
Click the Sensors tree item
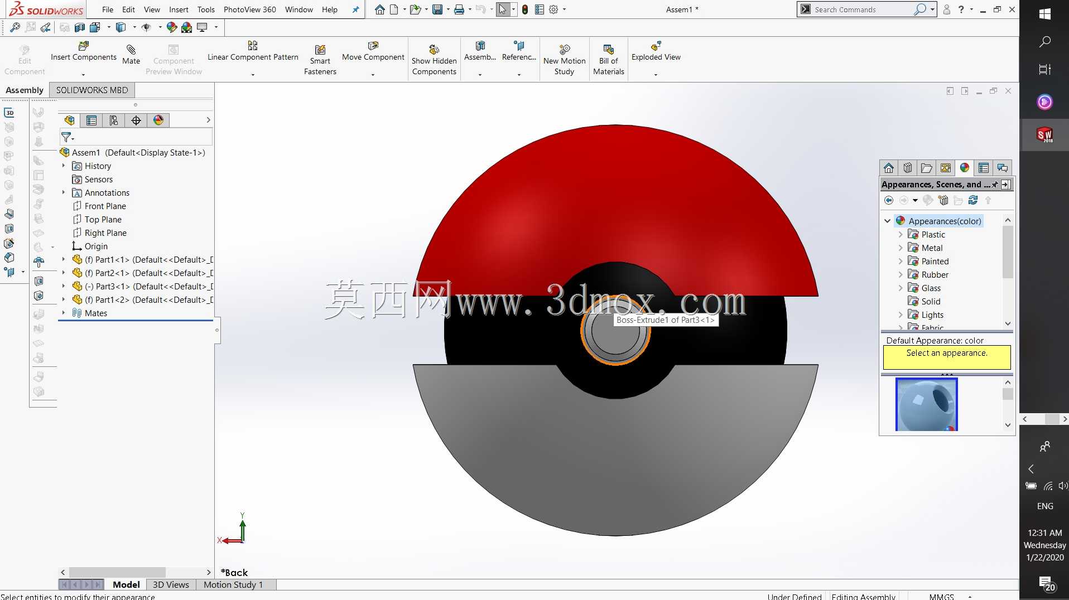click(93, 179)
